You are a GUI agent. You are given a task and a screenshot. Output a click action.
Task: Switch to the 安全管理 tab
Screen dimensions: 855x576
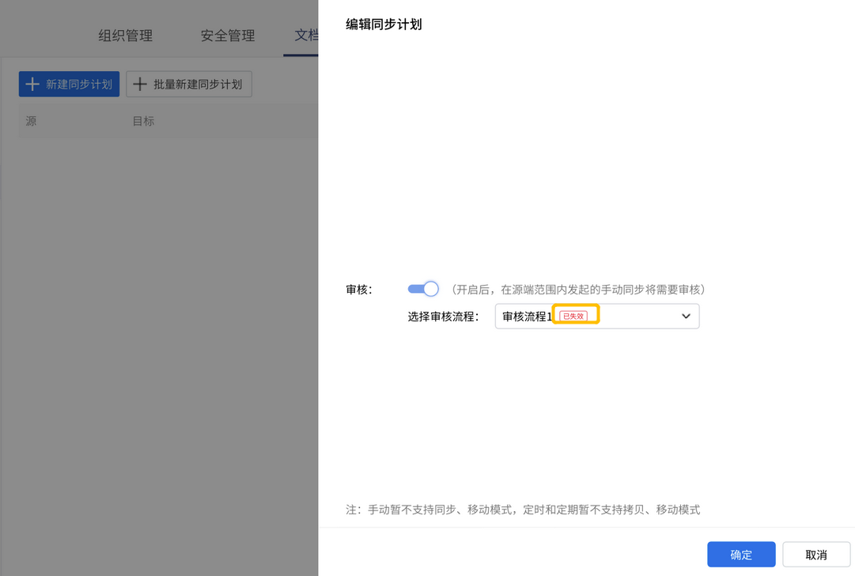(x=228, y=36)
